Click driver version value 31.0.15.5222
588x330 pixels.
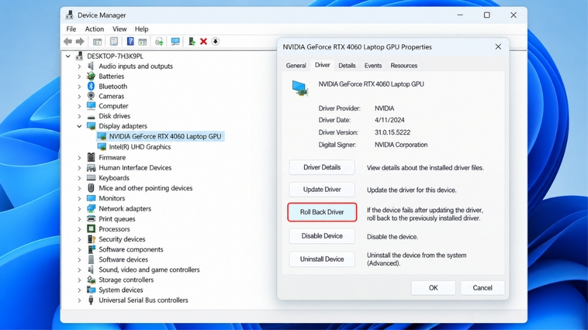click(x=392, y=133)
